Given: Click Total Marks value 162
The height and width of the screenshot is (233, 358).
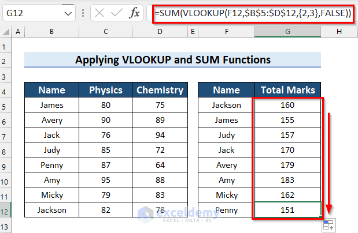Looking at the screenshot, I should pos(287,195).
